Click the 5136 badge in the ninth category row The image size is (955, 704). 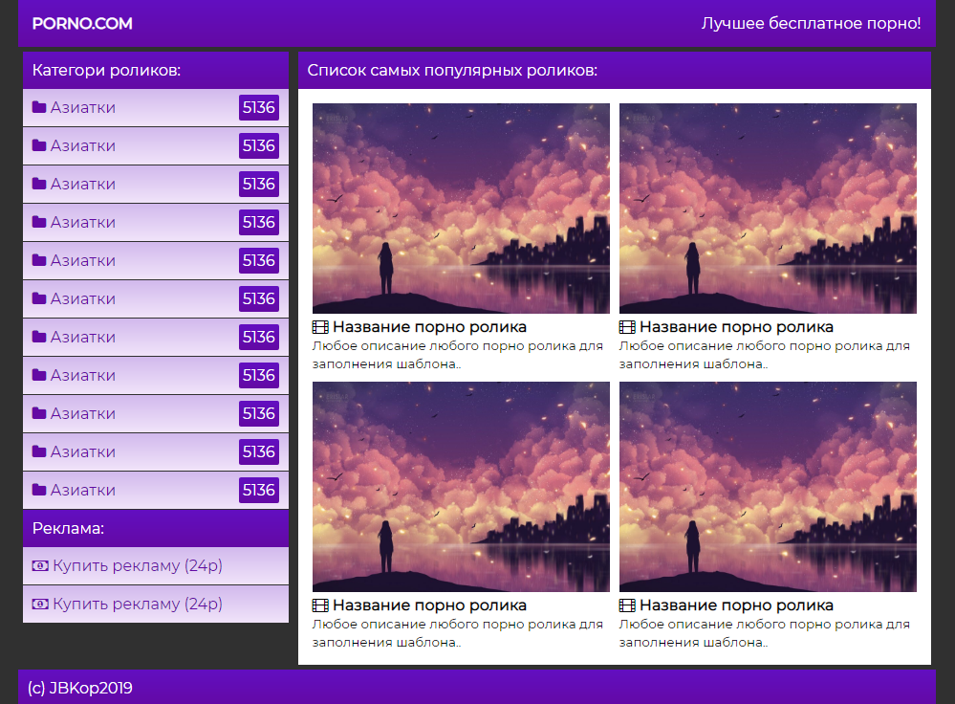[258, 413]
